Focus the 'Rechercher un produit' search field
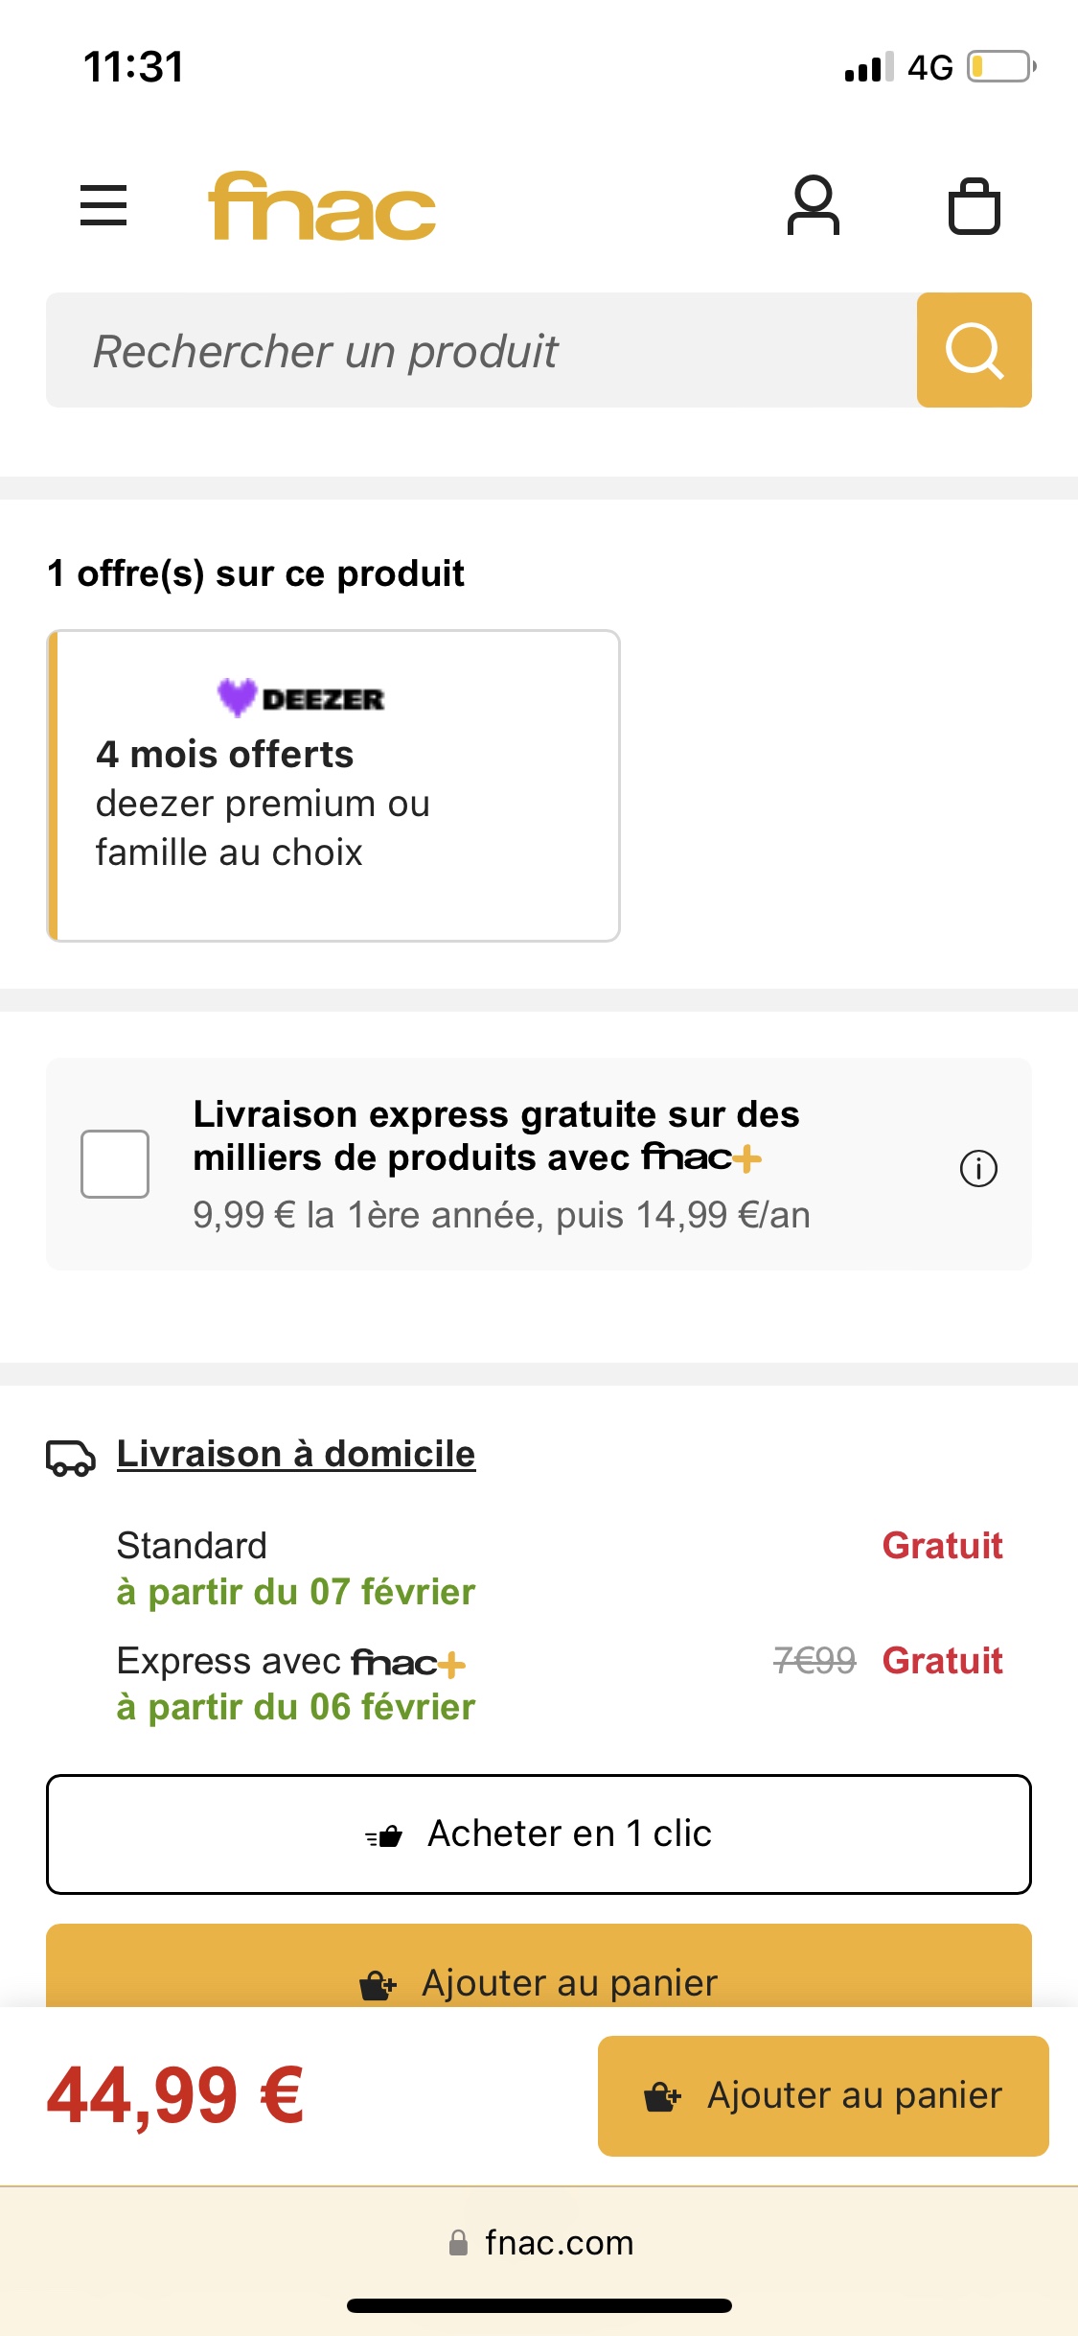This screenshot has height=2336, width=1078. (x=481, y=350)
